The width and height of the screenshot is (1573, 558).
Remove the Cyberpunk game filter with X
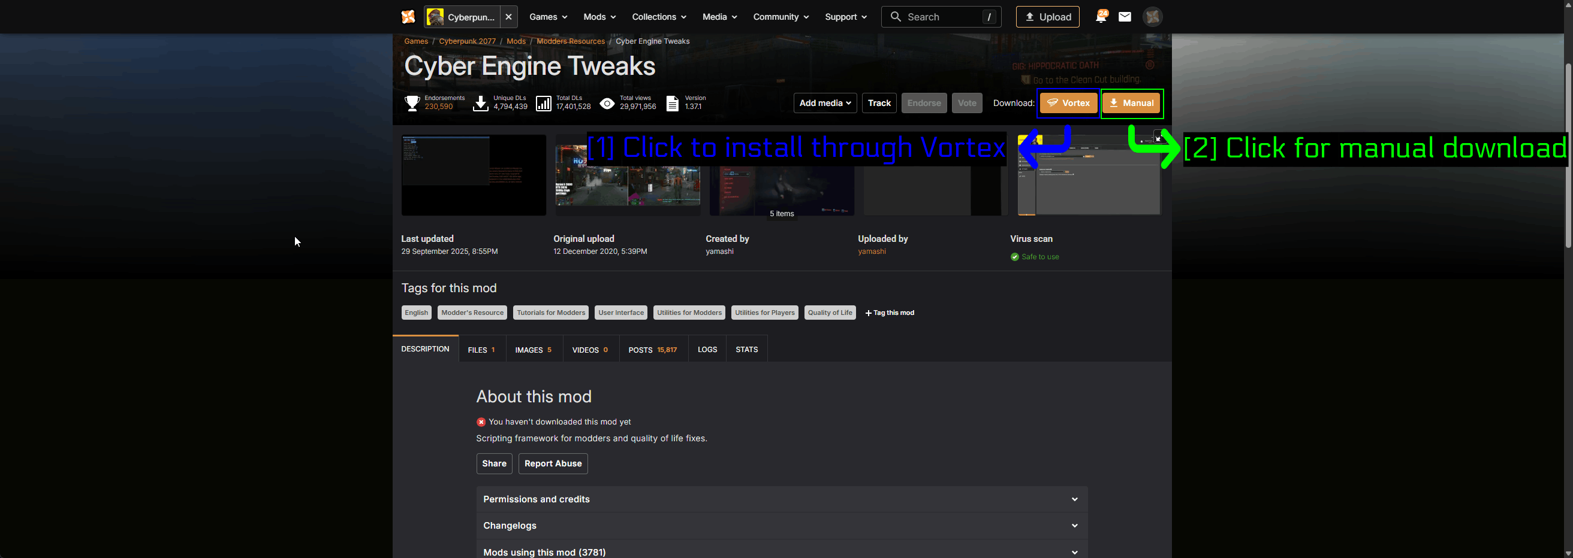(x=508, y=17)
